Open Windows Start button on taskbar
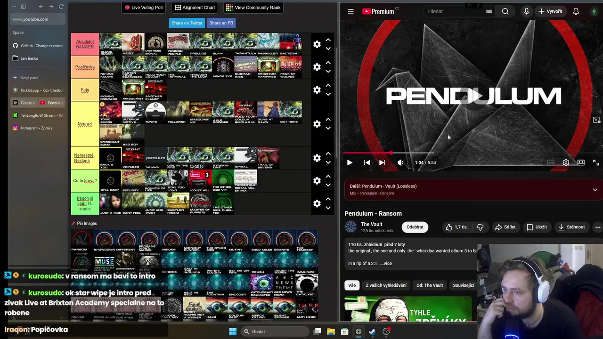603x339 pixels. [233, 331]
